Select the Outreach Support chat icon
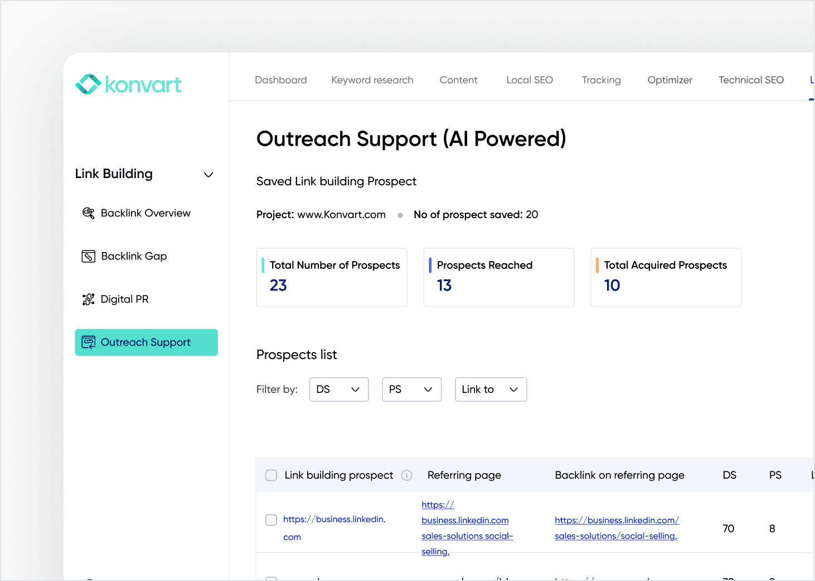This screenshot has height=581, width=815. point(89,342)
